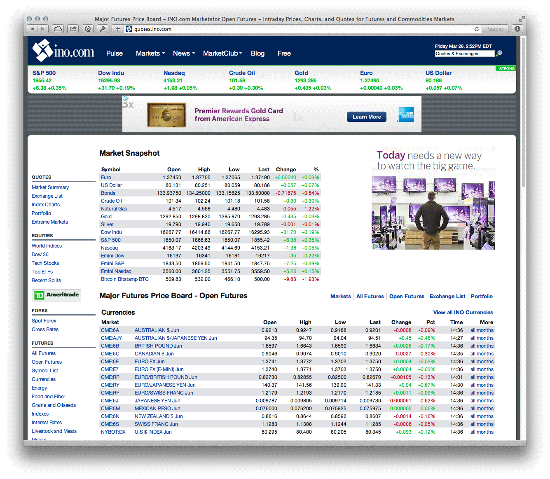Viewport: 550px width, 479px height.
Task: Open the Downloads toolbar icon
Action: (x=517, y=29)
